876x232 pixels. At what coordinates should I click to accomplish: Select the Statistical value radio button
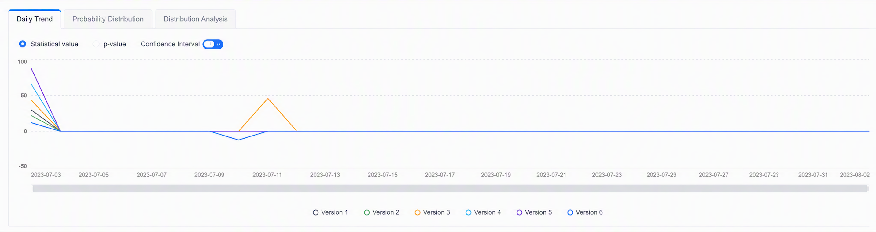[x=22, y=44]
